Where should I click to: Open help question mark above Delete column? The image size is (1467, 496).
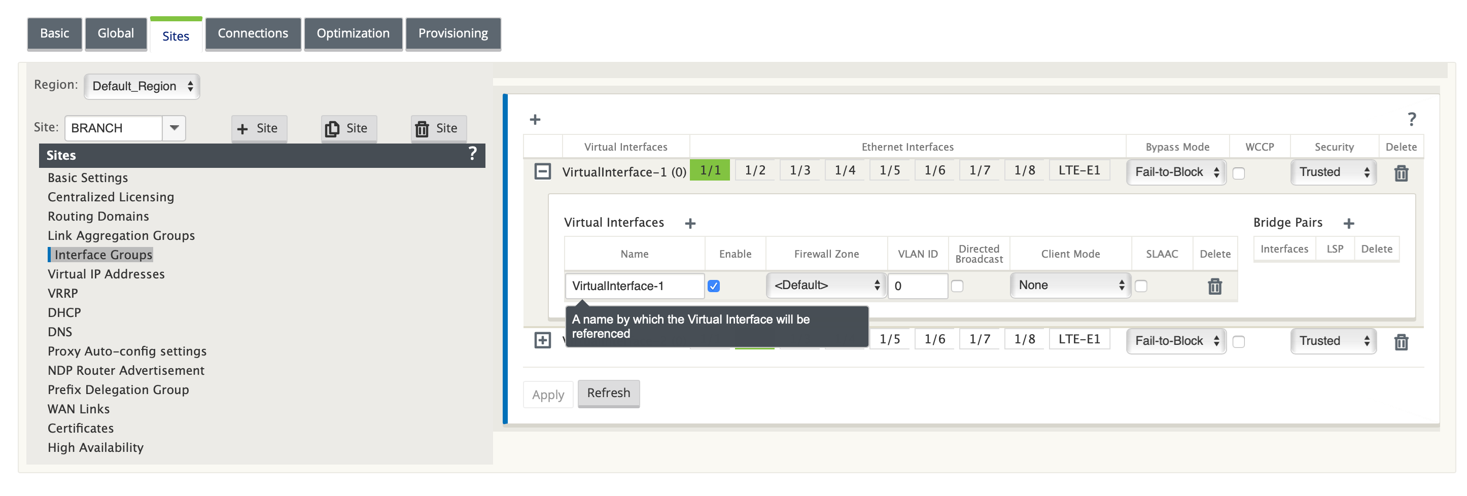[1411, 119]
